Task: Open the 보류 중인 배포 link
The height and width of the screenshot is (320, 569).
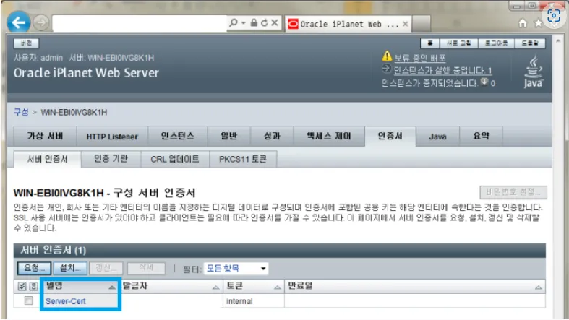Action: [x=420, y=58]
